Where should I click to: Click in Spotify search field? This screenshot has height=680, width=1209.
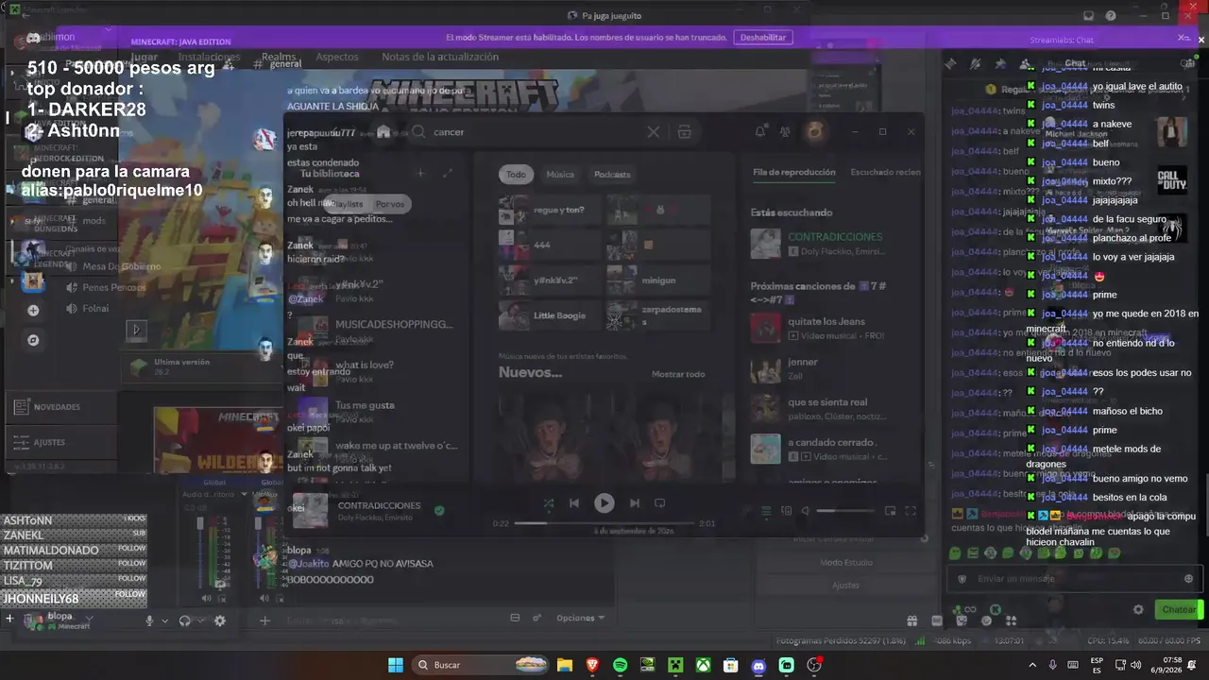click(534, 132)
